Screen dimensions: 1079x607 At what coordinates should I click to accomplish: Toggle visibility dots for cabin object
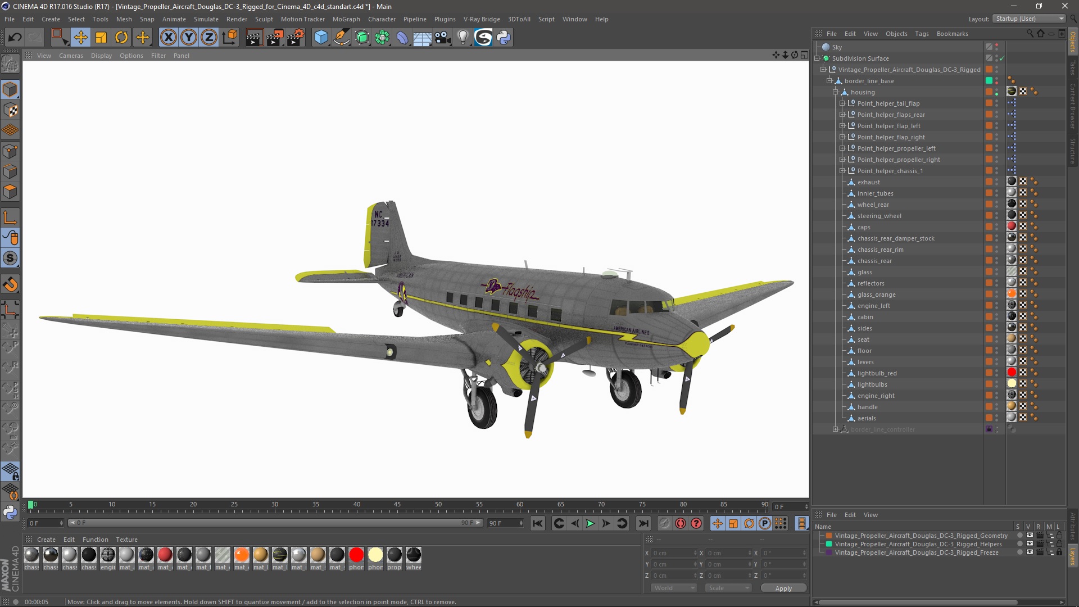click(997, 317)
